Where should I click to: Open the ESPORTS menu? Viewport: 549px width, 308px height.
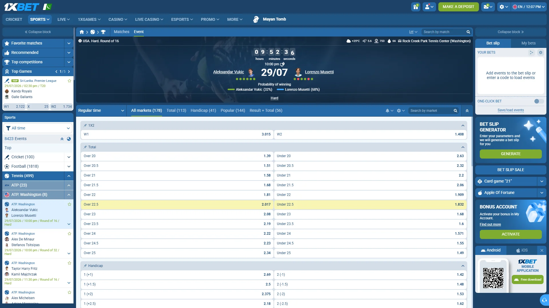click(182, 19)
